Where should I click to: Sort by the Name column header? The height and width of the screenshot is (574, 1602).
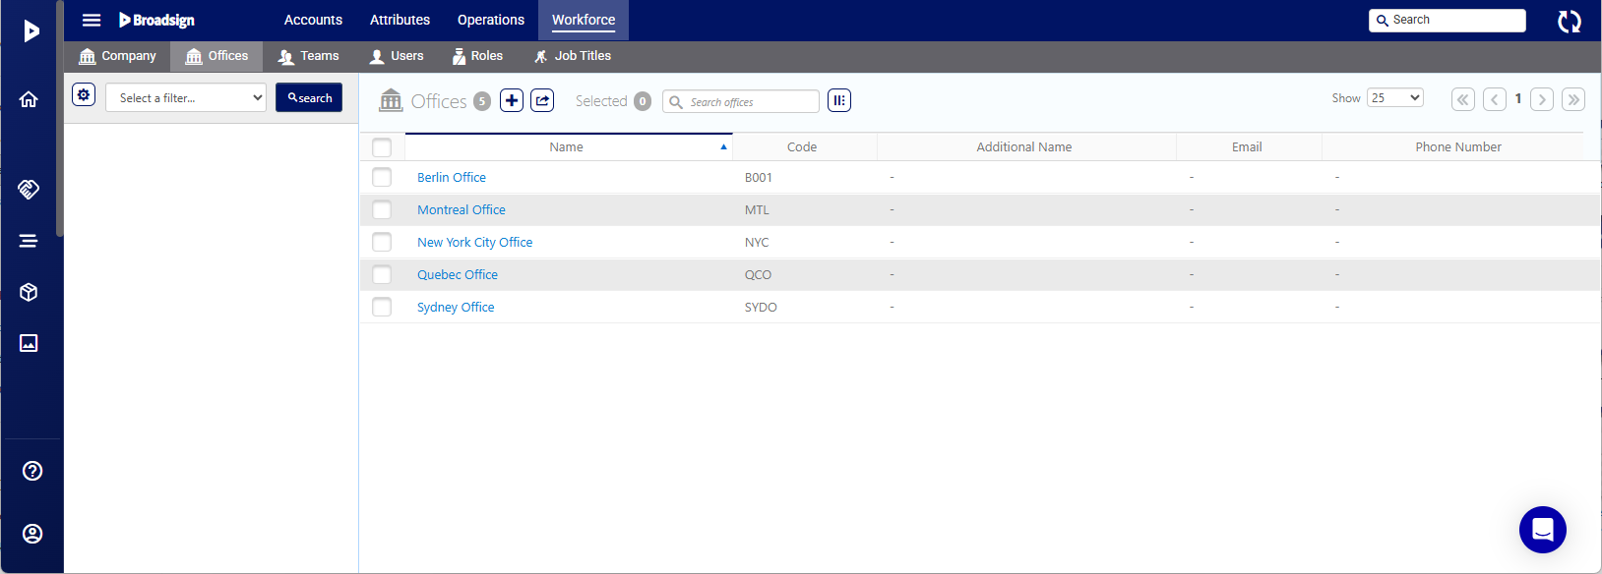(x=566, y=147)
